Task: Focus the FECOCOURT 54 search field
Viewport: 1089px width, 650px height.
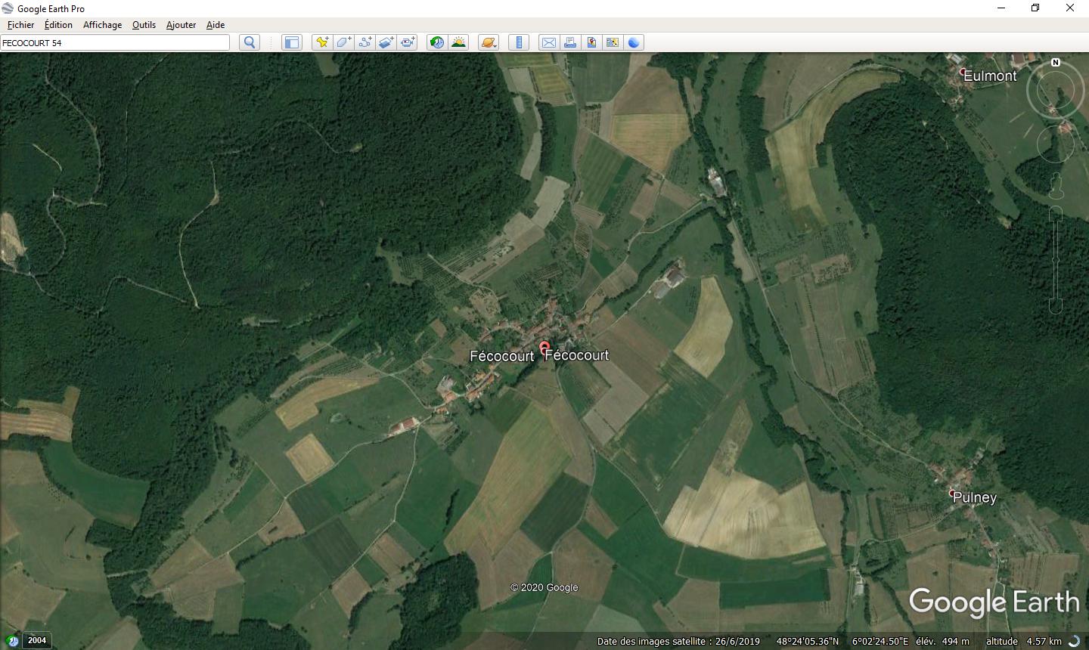Action: coord(115,42)
